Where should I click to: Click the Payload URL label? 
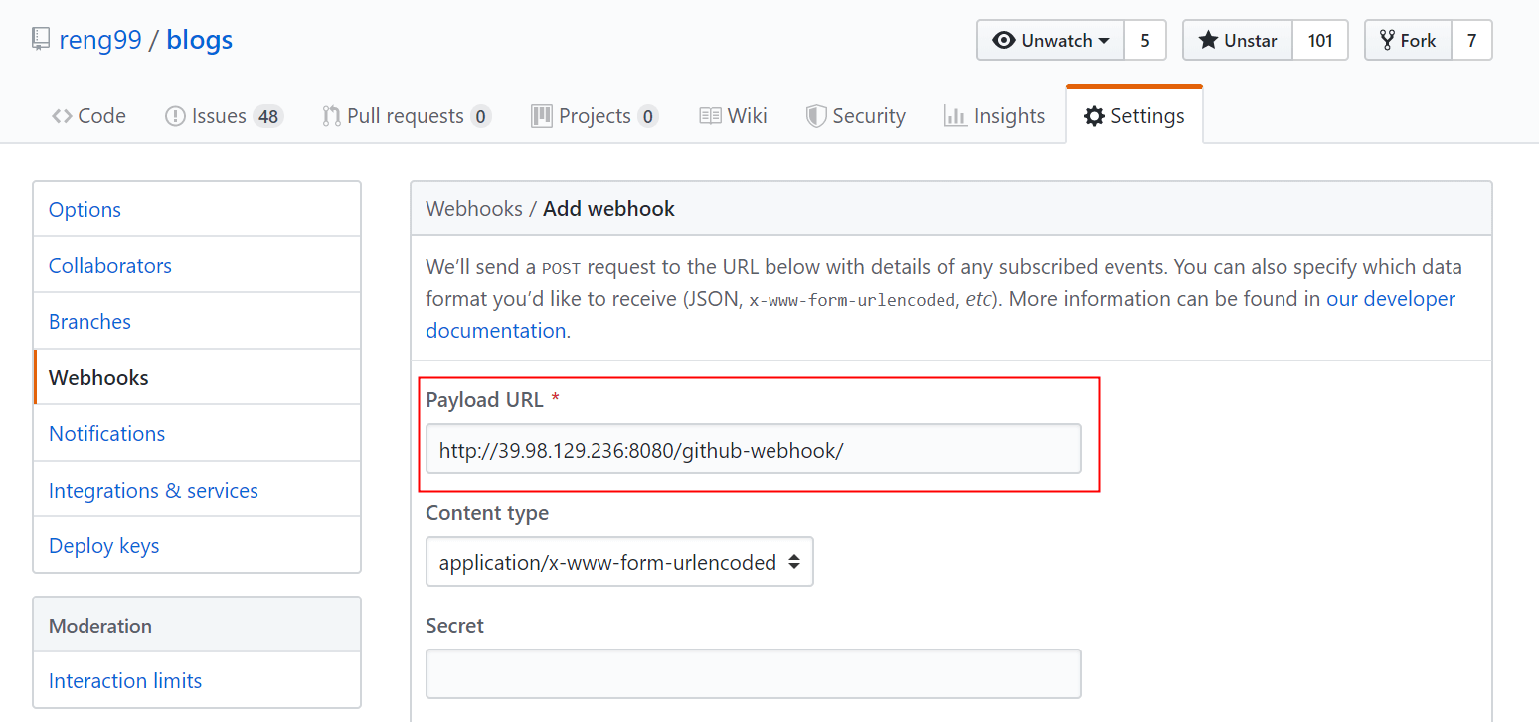[484, 400]
